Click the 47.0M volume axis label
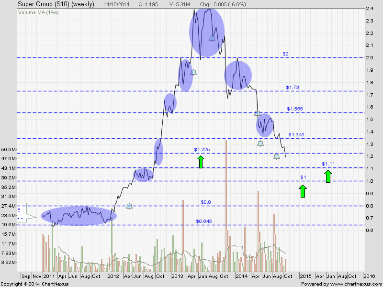The height and width of the screenshot is (287, 383). point(9,159)
